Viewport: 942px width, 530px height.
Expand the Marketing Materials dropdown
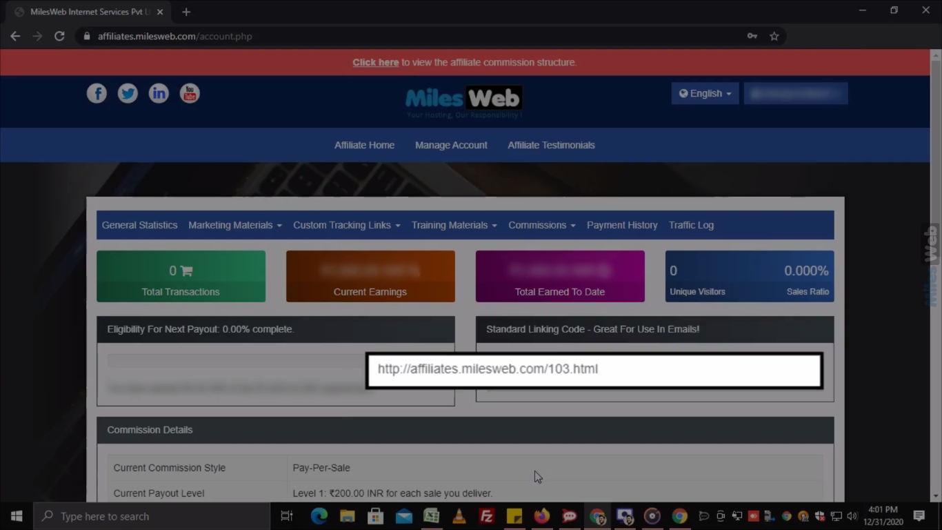[234, 225]
